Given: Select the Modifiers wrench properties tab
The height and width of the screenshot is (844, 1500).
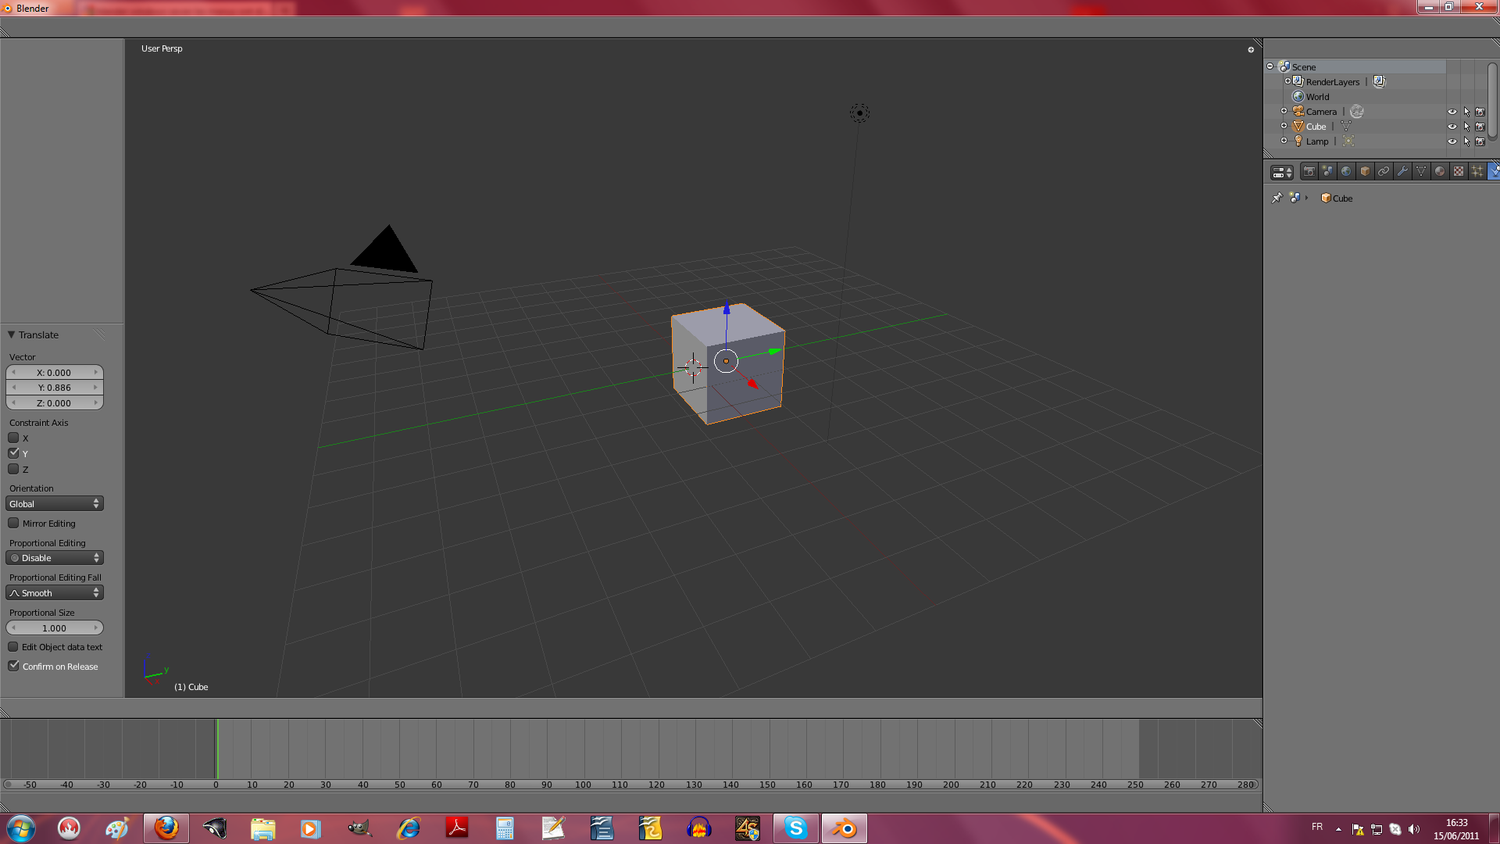Looking at the screenshot, I should [1402, 172].
